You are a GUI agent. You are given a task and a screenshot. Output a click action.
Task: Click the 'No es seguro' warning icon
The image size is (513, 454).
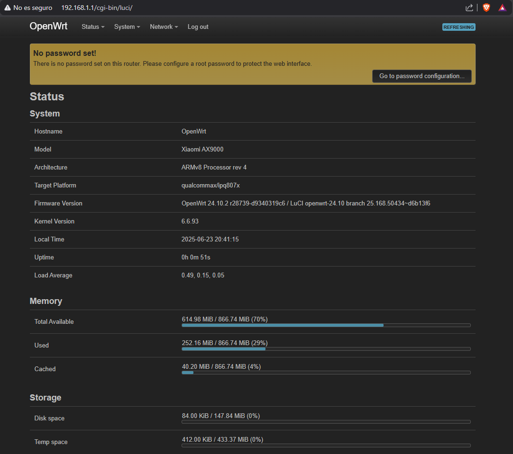click(x=7, y=8)
